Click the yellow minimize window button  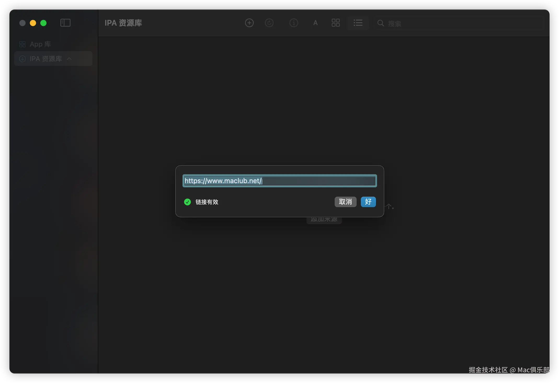tap(33, 23)
